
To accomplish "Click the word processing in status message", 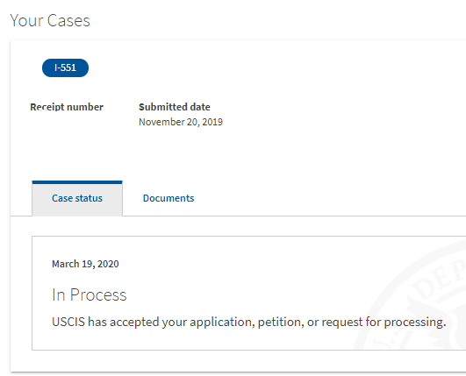I will point(415,322).
